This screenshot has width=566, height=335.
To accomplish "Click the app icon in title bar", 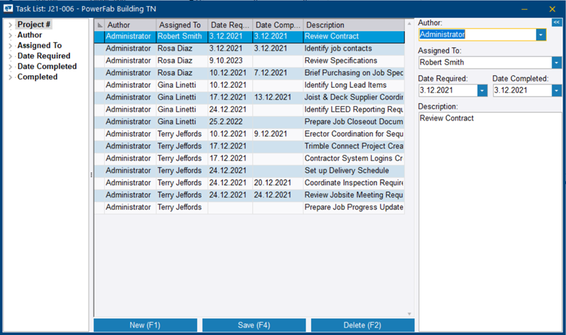I will 7,9.
